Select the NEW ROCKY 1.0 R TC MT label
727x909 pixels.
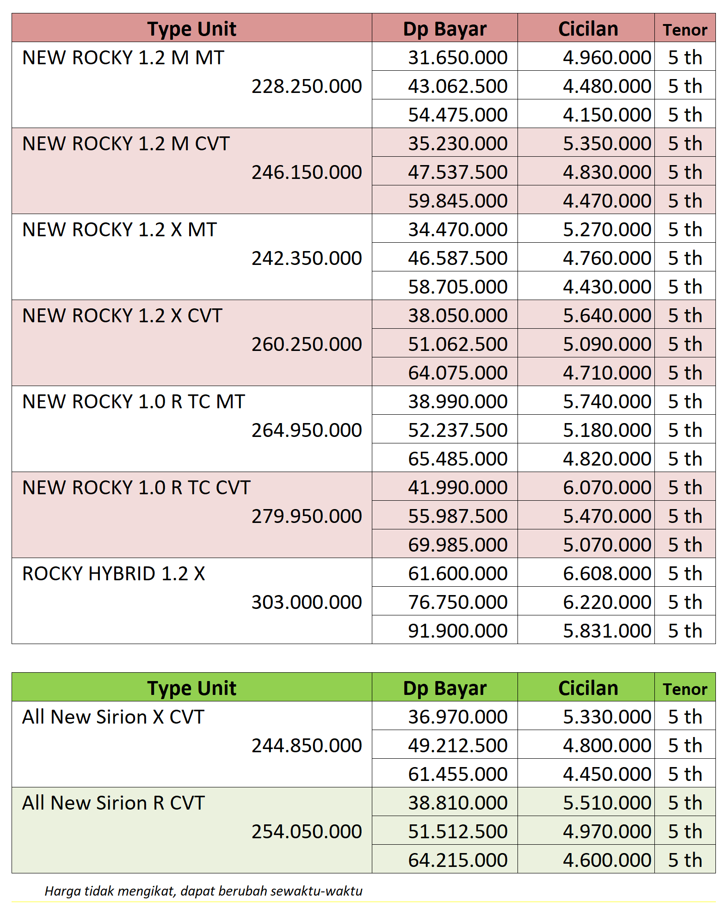pyautogui.click(x=133, y=402)
